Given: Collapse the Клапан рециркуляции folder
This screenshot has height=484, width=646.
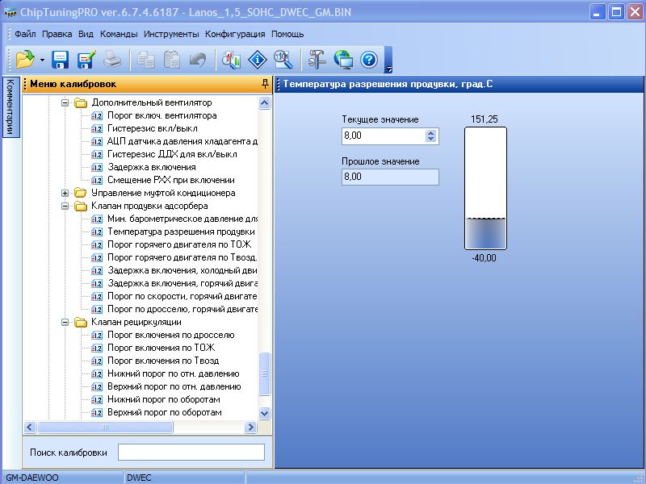Looking at the screenshot, I should coord(65,323).
